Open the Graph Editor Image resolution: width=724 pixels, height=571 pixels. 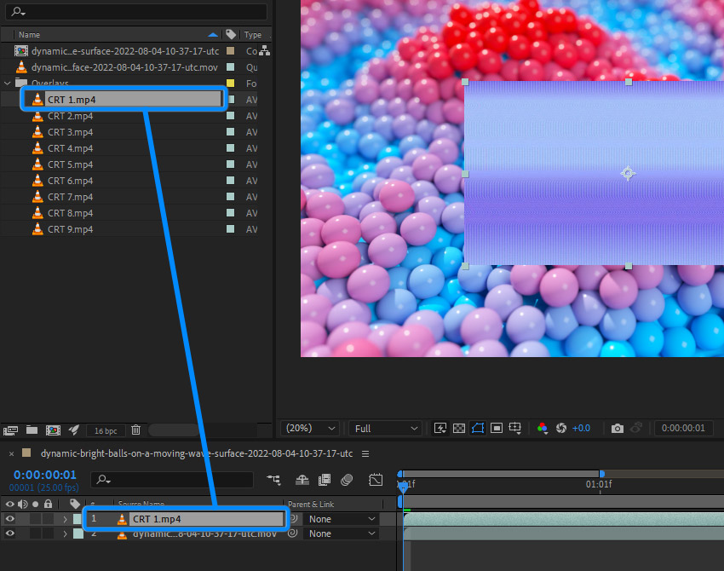(376, 480)
